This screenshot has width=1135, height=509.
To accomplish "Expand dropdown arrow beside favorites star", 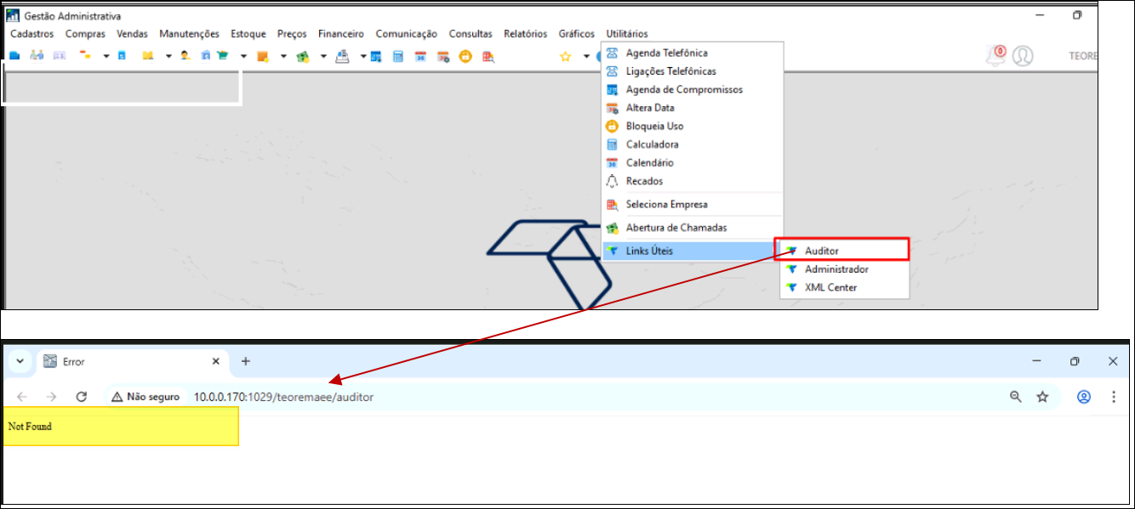I will pyautogui.click(x=585, y=57).
